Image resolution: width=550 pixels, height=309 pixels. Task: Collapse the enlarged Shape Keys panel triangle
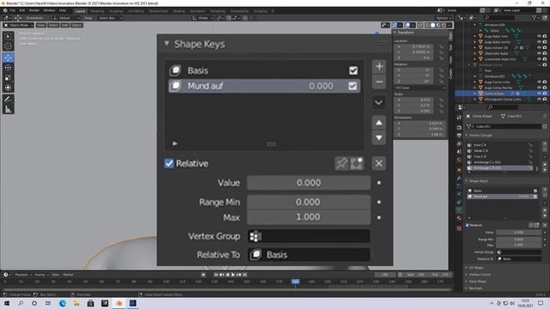point(167,44)
